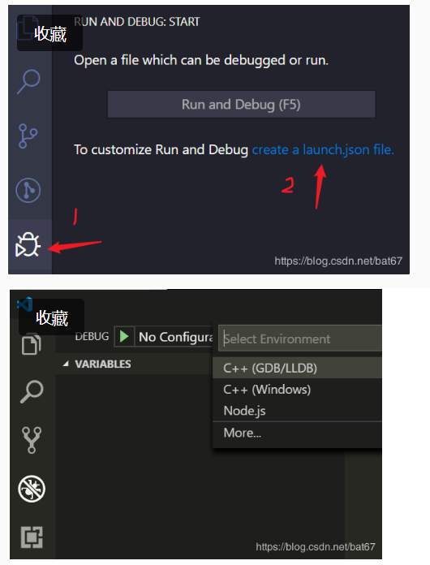
Task: Click the circular Git graph icon in upper sidebar
Action: tap(28, 190)
